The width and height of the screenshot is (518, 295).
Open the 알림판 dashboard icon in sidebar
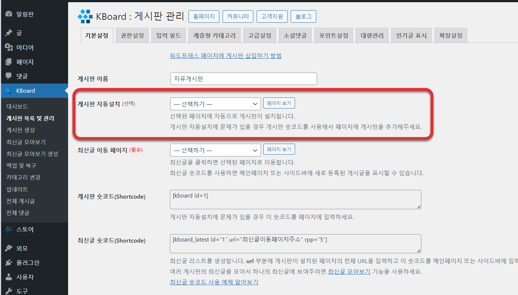coord(9,14)
